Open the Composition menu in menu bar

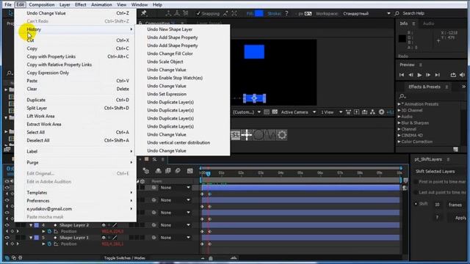[x=42, y=4]
